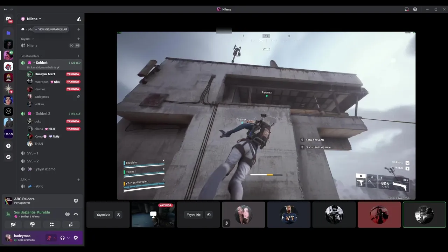Click second Yayını izle button
This screenshot has width=448, height=252.
pyautogui.click(x=194, y=215)
